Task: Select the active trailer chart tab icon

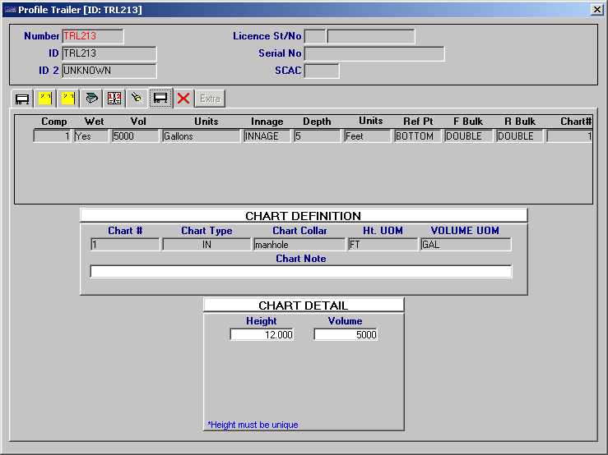Action: pos(160,98)
